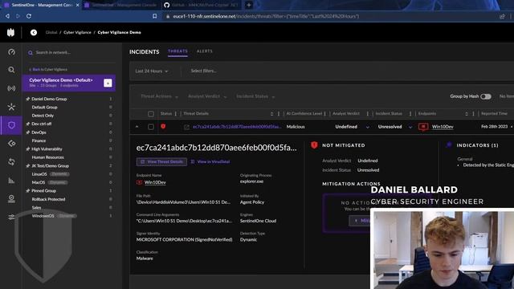Image resolution: width=514 pixels, height=289 pixels.
Task: Open the Incident Status filter dropdown
Action: coord(255,96)
